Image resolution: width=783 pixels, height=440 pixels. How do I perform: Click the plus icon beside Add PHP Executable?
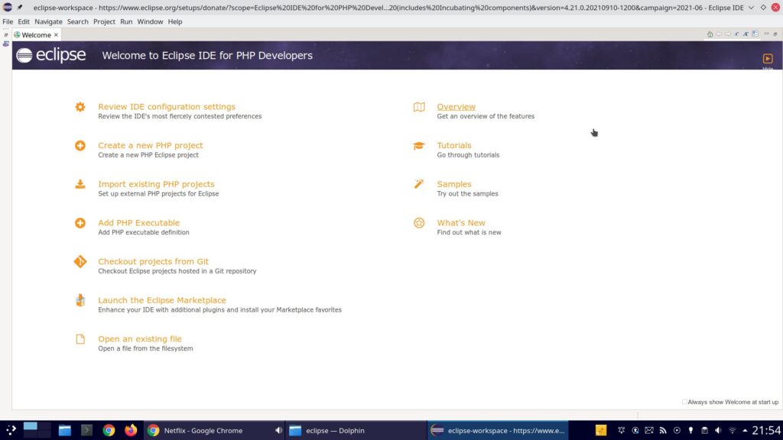click(x=80, y=223)
